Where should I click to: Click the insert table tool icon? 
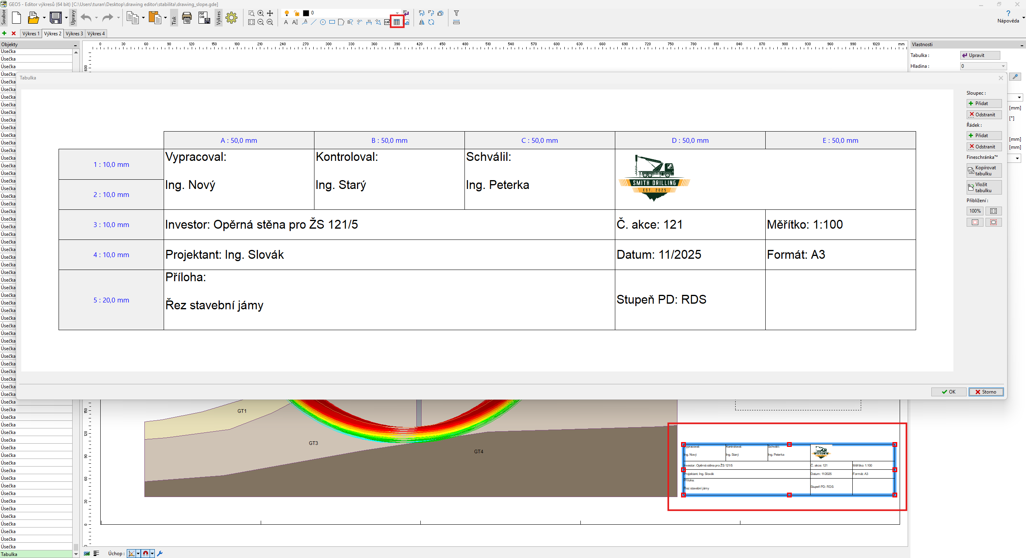tap(397, 22)
